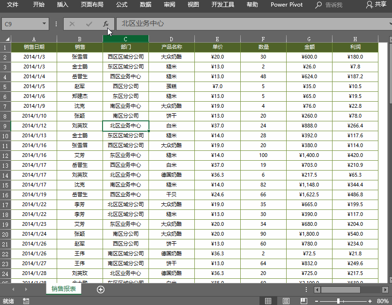392x305 pixels.
Task: Click the zoom in plus button
Action: point(370,301)
